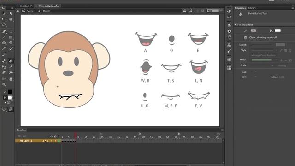Viewport: 295px width, 166px height.
Task: Open the Components panel icon
Action: pyautogui.click(x=229, y=45)
